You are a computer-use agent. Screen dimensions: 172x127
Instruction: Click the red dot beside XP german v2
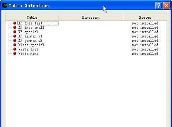coord(15,40)
